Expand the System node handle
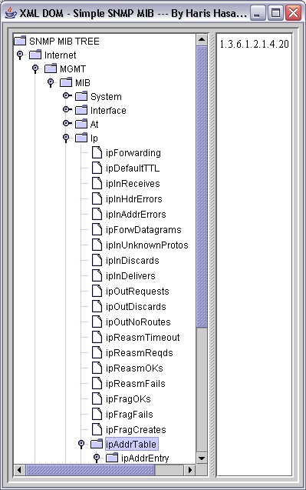 pyautogui.click(x=67, y=95)
